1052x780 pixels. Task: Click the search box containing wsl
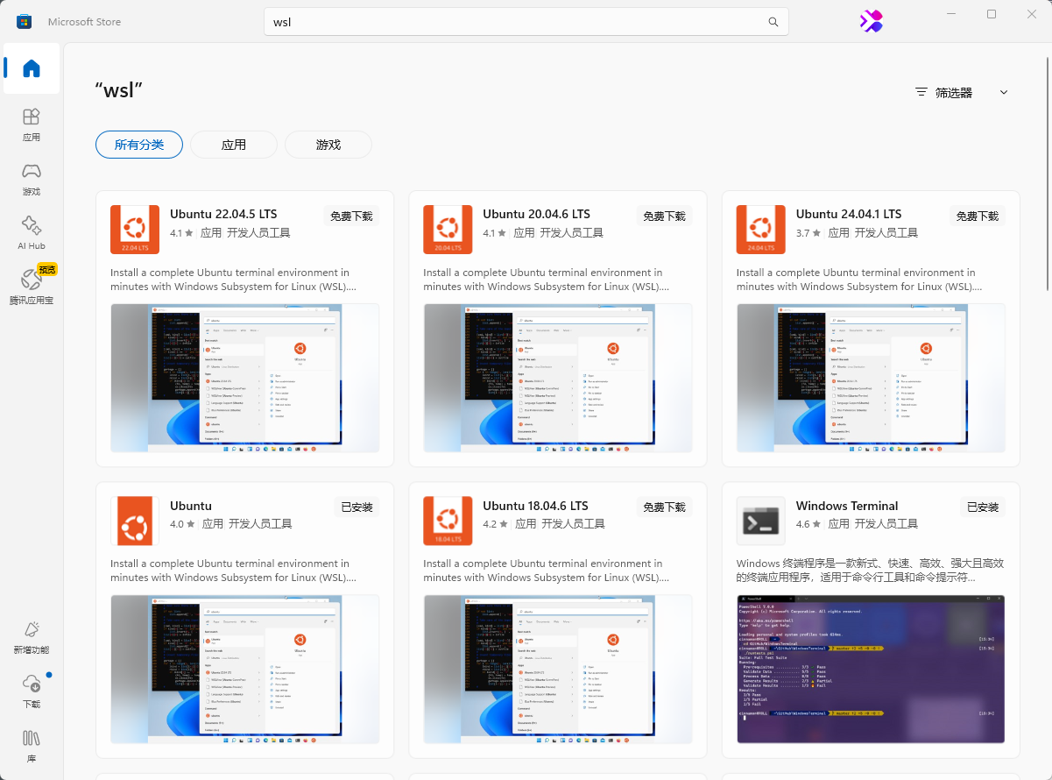[x=526, y=22]
